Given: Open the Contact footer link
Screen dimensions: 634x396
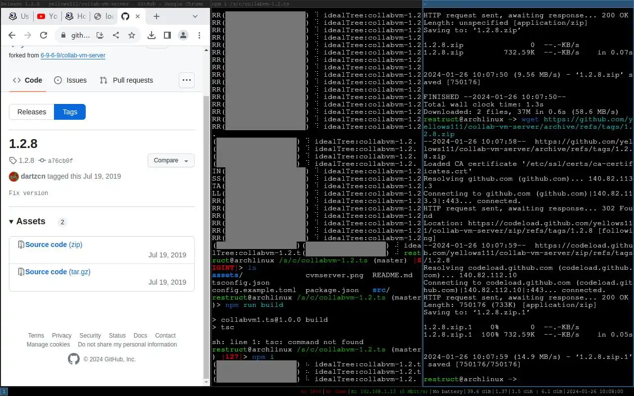Looking at the screenshot, I should pos(165,336).
